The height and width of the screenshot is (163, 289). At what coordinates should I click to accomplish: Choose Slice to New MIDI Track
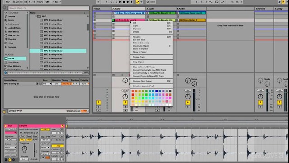coord(151,67)
